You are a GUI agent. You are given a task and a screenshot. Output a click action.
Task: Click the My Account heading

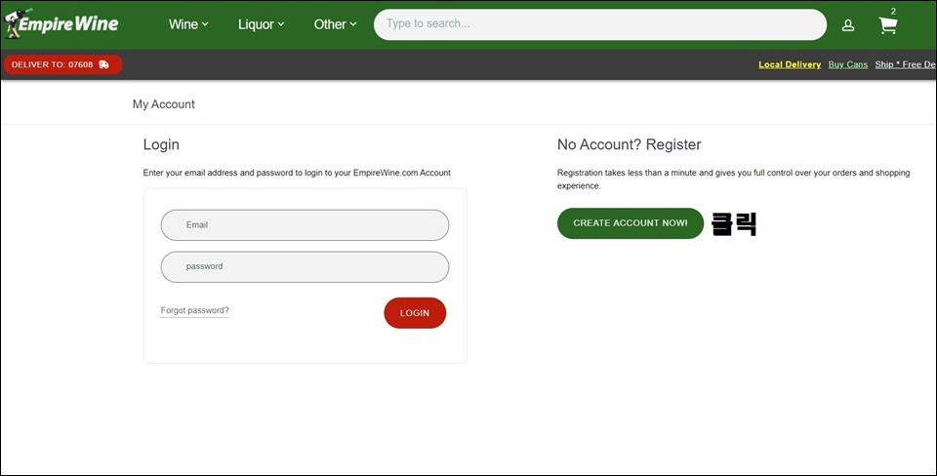click(164, 104)
